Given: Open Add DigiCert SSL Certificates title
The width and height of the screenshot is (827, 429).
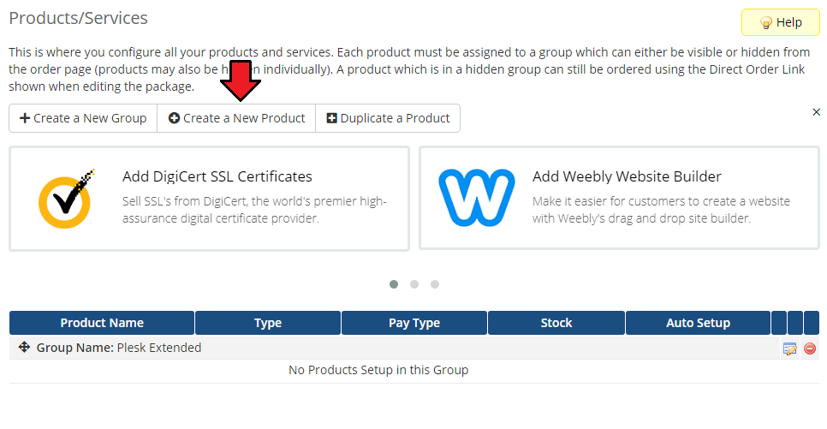Looking at the screenshot, I should 217,176.
